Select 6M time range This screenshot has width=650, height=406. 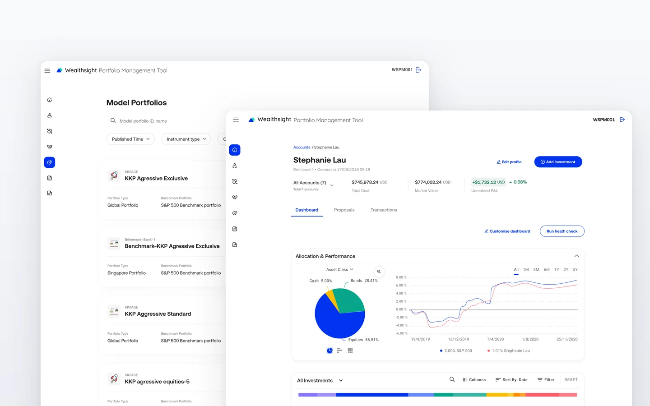(547, 270)
